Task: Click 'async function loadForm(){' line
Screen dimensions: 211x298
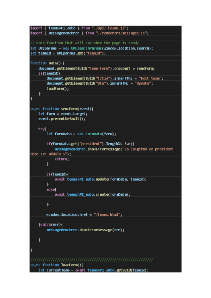Action: point(57,265)
